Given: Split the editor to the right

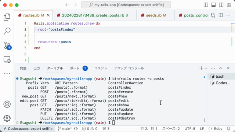Looking at the screenshot, I should (221, 15).
